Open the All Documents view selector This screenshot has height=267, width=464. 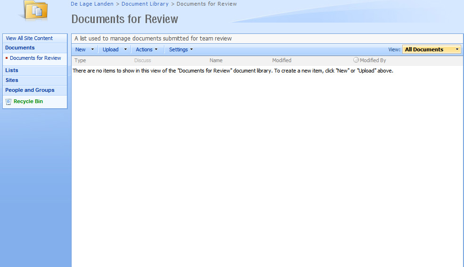(x=431, y=49)
